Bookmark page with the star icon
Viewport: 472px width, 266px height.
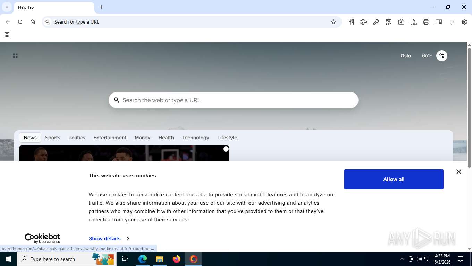coord(334,22)
